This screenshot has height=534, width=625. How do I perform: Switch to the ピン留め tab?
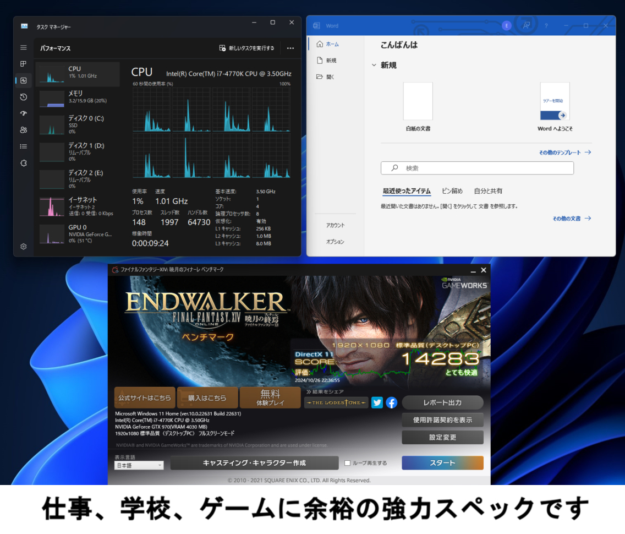[452, 191]
